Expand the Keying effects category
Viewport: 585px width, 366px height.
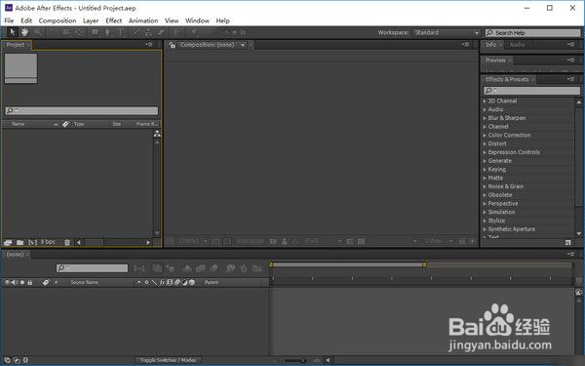[485, 170]
